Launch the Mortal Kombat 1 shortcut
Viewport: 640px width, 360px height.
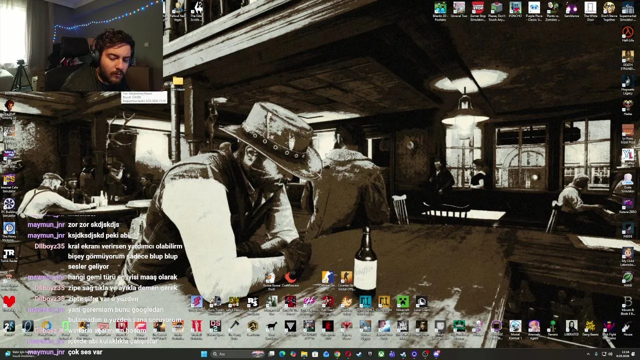pos(515,330)
